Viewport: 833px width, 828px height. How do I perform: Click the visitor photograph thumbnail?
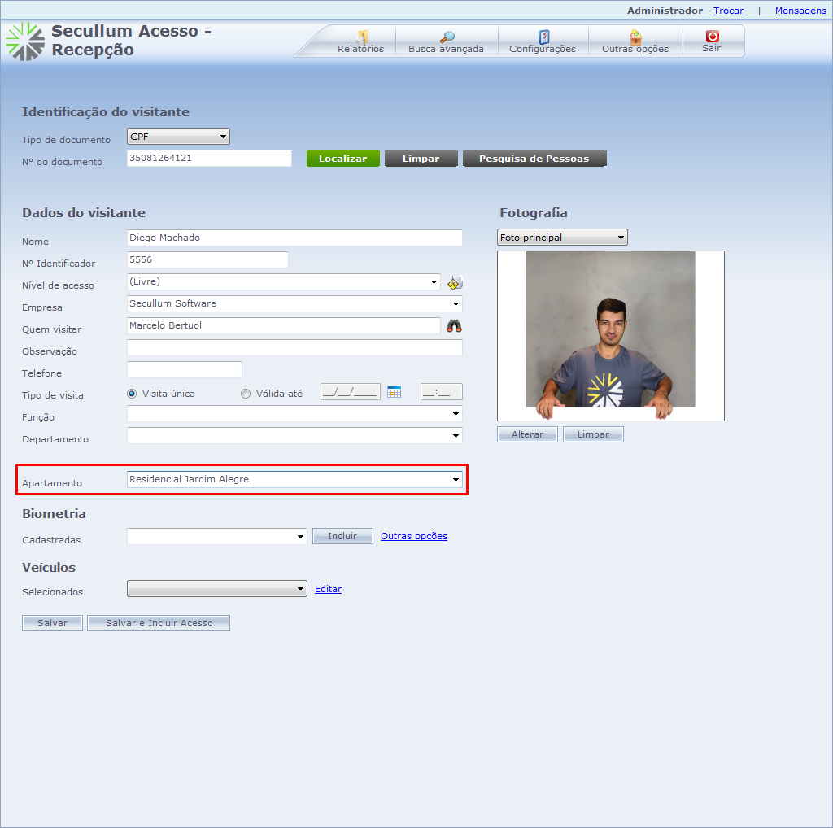[610, 335]
